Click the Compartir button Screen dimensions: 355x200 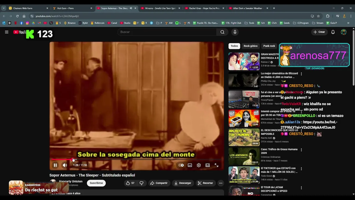(159, 183)
